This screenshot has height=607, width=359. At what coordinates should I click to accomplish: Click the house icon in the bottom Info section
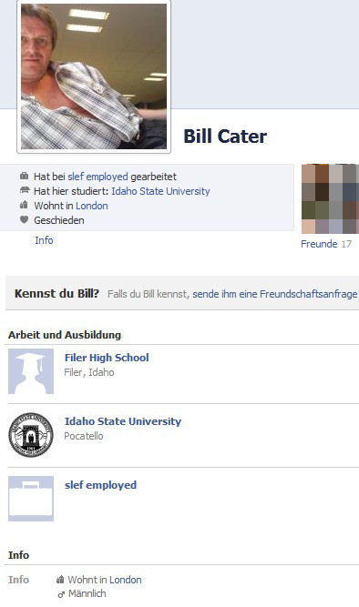pos(60,580)
